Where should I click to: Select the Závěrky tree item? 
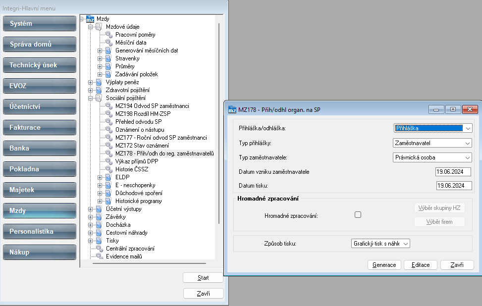tap(115, 217)
